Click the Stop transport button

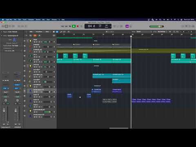(x=70, y=26)
